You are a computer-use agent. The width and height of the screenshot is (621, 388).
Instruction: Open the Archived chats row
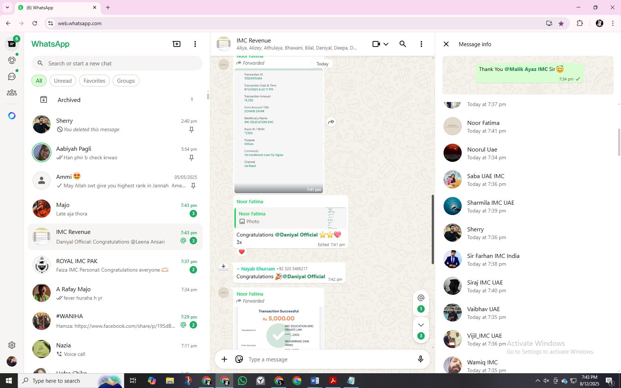[115, 100]
